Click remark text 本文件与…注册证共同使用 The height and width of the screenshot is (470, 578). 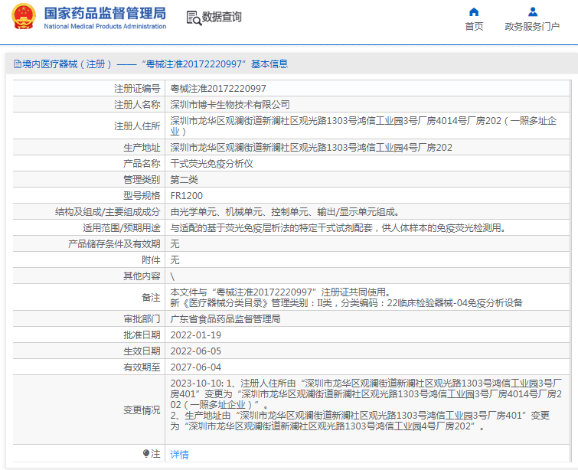point(280,292)
